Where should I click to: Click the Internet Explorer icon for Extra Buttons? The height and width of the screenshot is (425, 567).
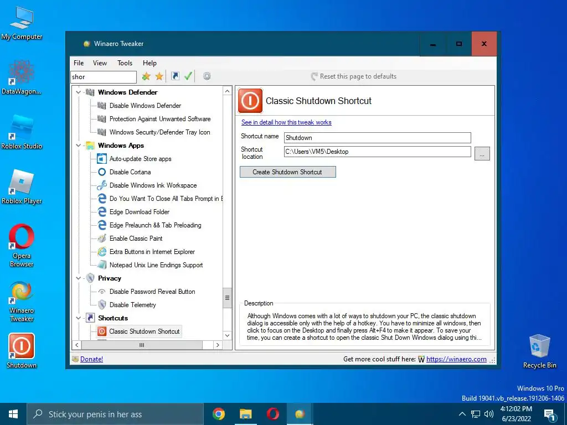(x=102, y=252)
